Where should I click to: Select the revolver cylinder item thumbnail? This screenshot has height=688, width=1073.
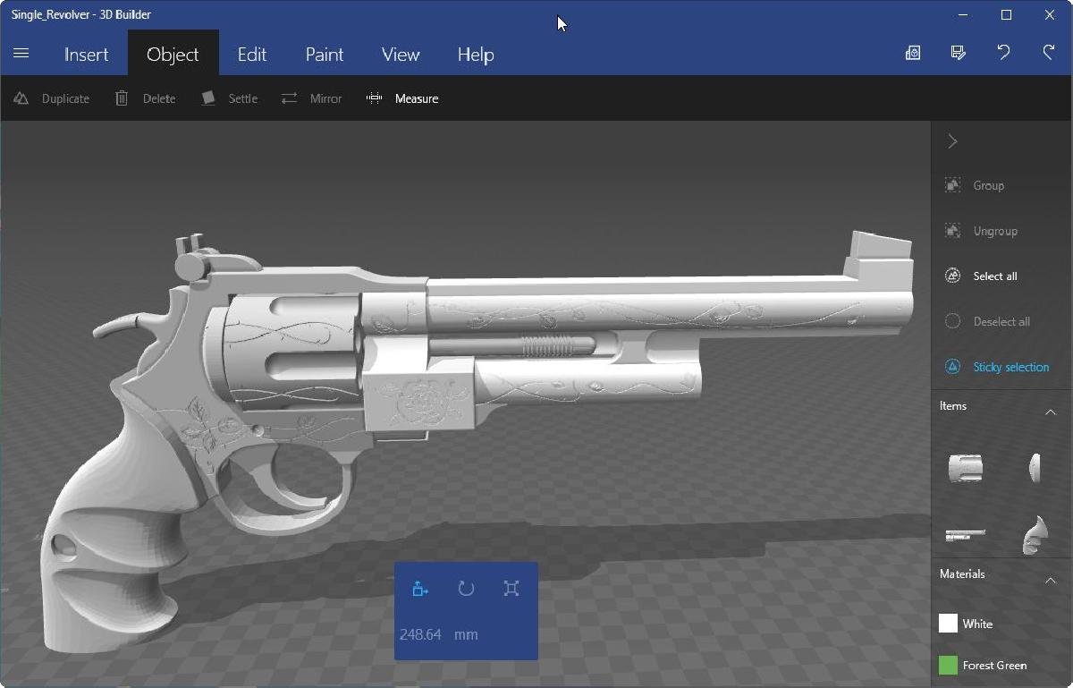pyautogui.click(x=966, y=467)
